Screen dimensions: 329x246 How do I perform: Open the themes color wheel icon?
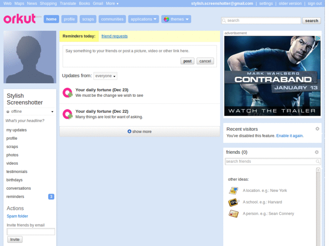[167, 19]
